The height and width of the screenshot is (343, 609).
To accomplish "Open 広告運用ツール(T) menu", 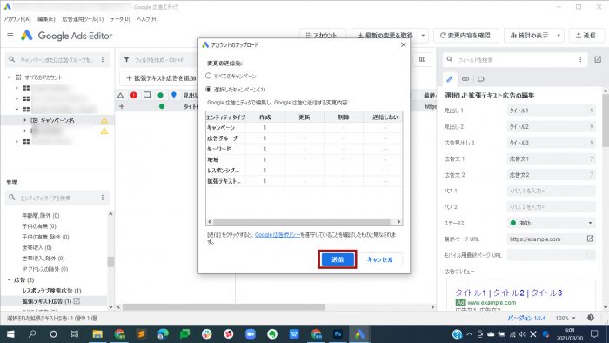I will 83,19.
